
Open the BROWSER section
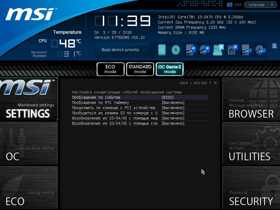(x=251, y=99)
